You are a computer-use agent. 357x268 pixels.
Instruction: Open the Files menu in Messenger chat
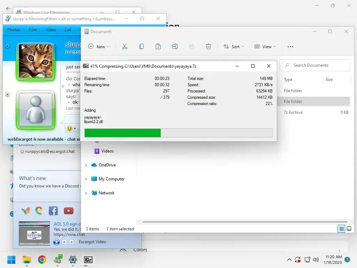[33, 30]
